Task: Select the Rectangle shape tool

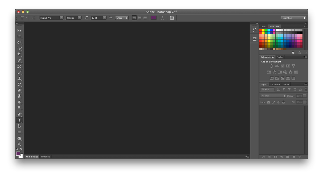Action: (x=19, y=132)
